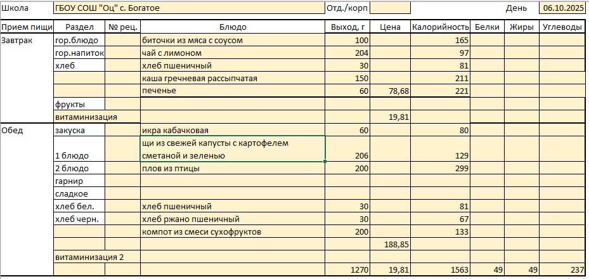
Task: Select the икра кабачковая cell
Action: click(233, 131)
